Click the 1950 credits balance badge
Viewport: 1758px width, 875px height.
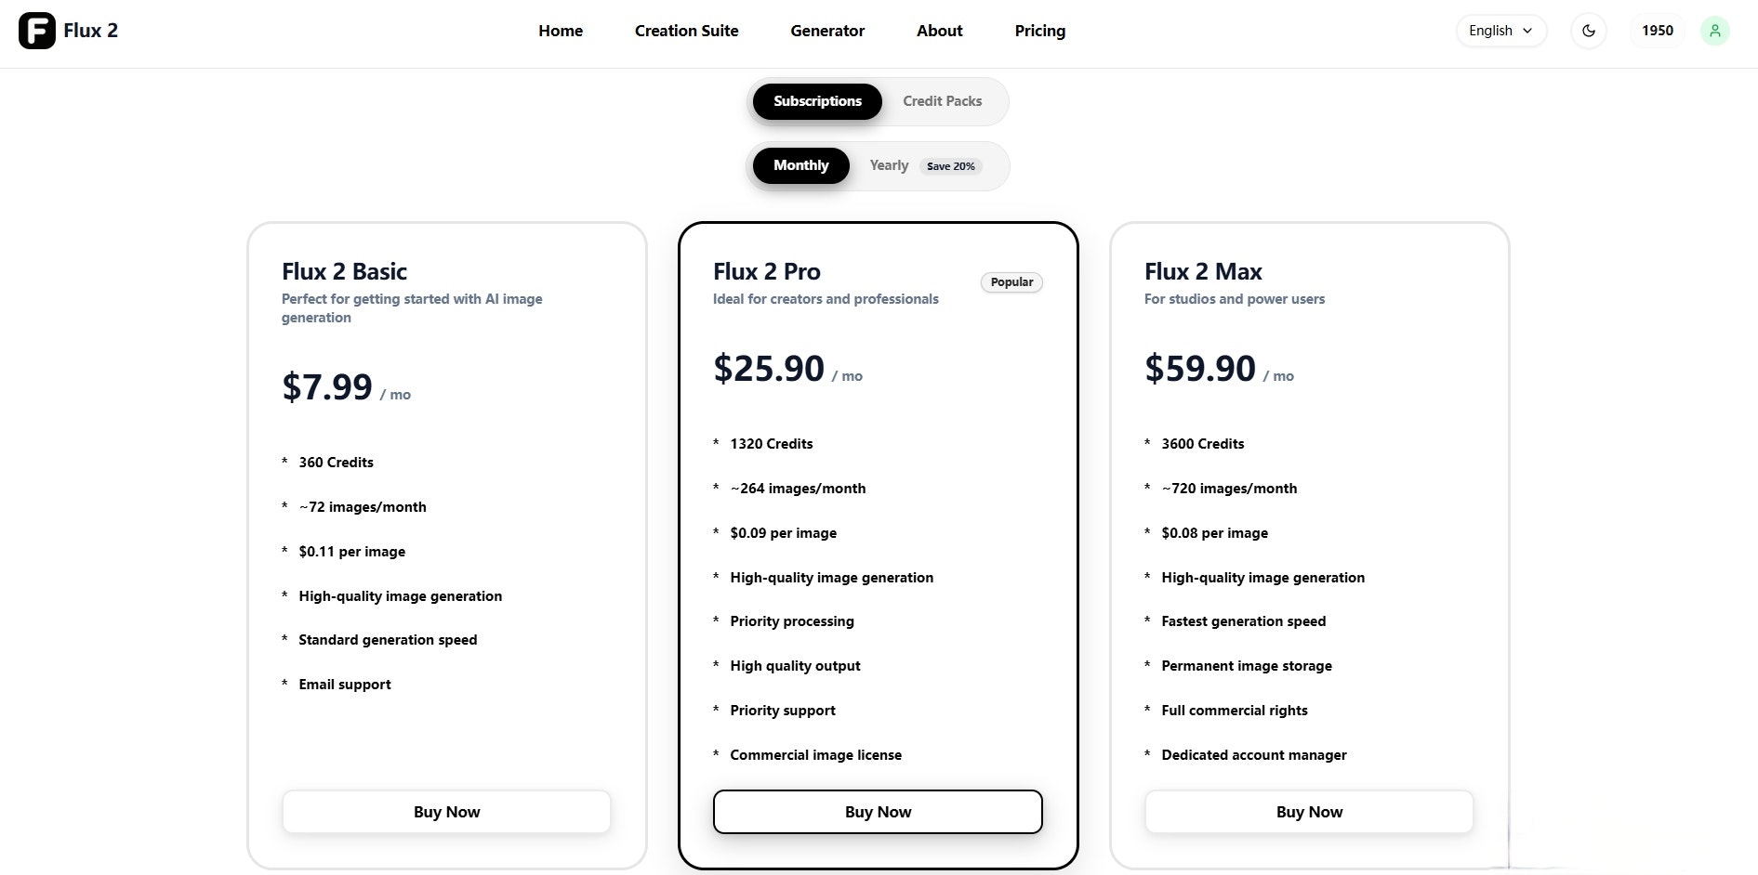(1657, 31)
